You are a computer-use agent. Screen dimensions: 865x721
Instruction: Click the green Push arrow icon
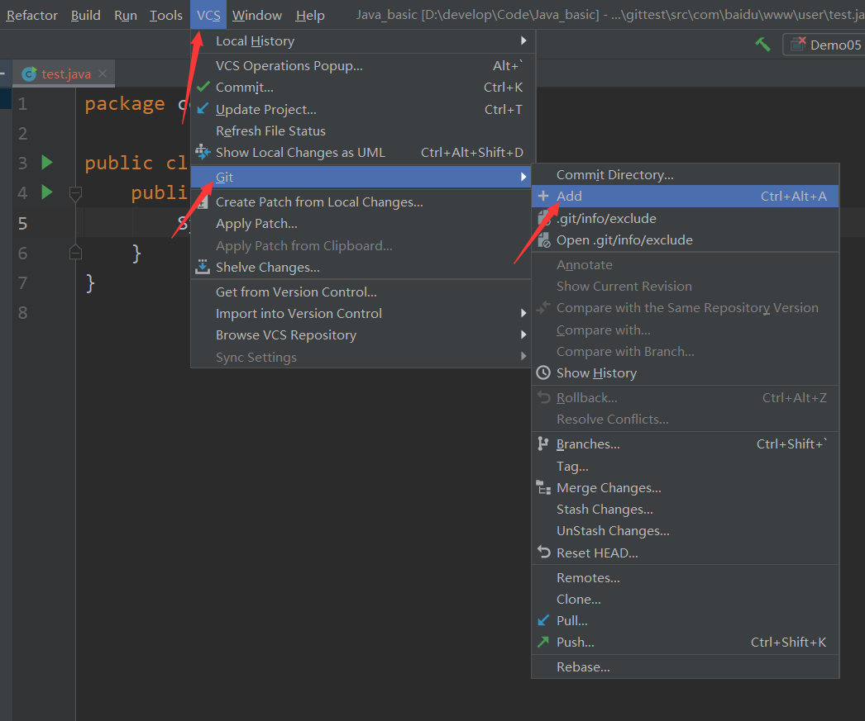(x=543, y=642)
